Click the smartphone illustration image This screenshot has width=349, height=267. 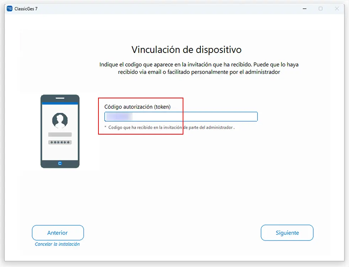pos(60,131)
